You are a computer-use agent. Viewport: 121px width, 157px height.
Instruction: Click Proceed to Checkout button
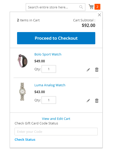tap(56, 38)
